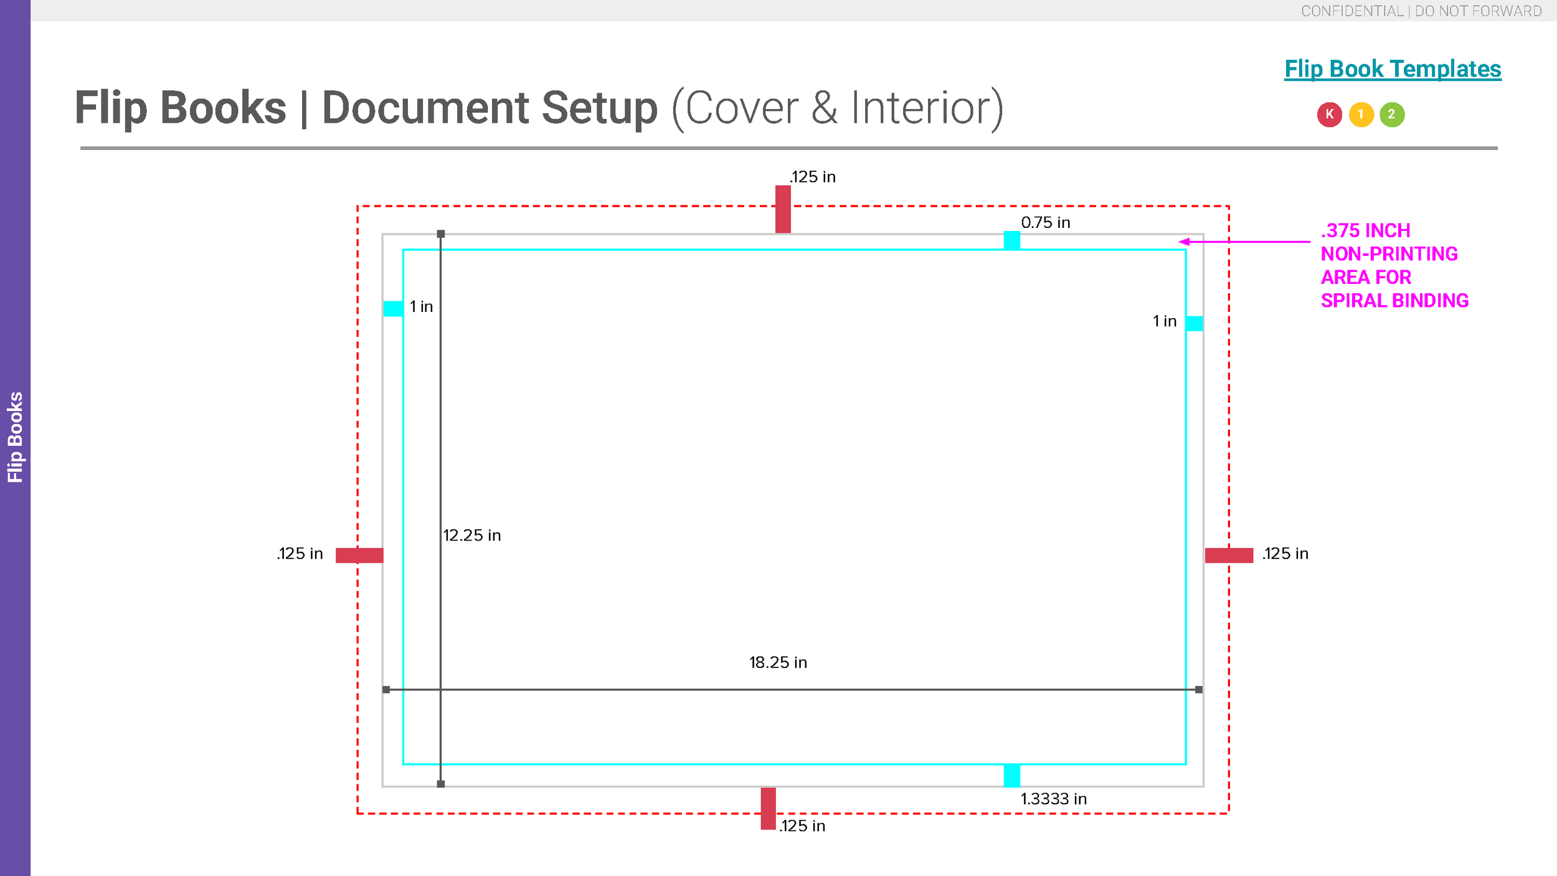This screenshot has width=1557, height=876.
Task: Click the red bleed marker next to the top .125 in label
Action: point(783,209)
